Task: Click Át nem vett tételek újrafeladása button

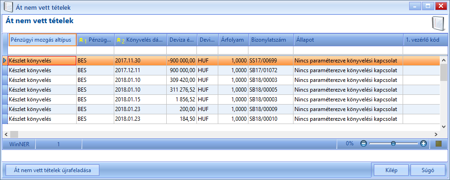Action: 52,170
